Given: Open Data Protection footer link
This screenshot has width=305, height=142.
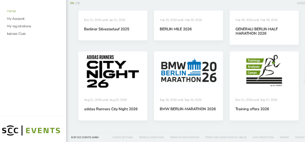Looking at the screenshot, I should (x=263, y=137).
